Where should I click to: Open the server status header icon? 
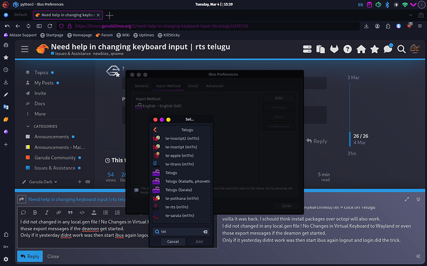coord(307,49)
